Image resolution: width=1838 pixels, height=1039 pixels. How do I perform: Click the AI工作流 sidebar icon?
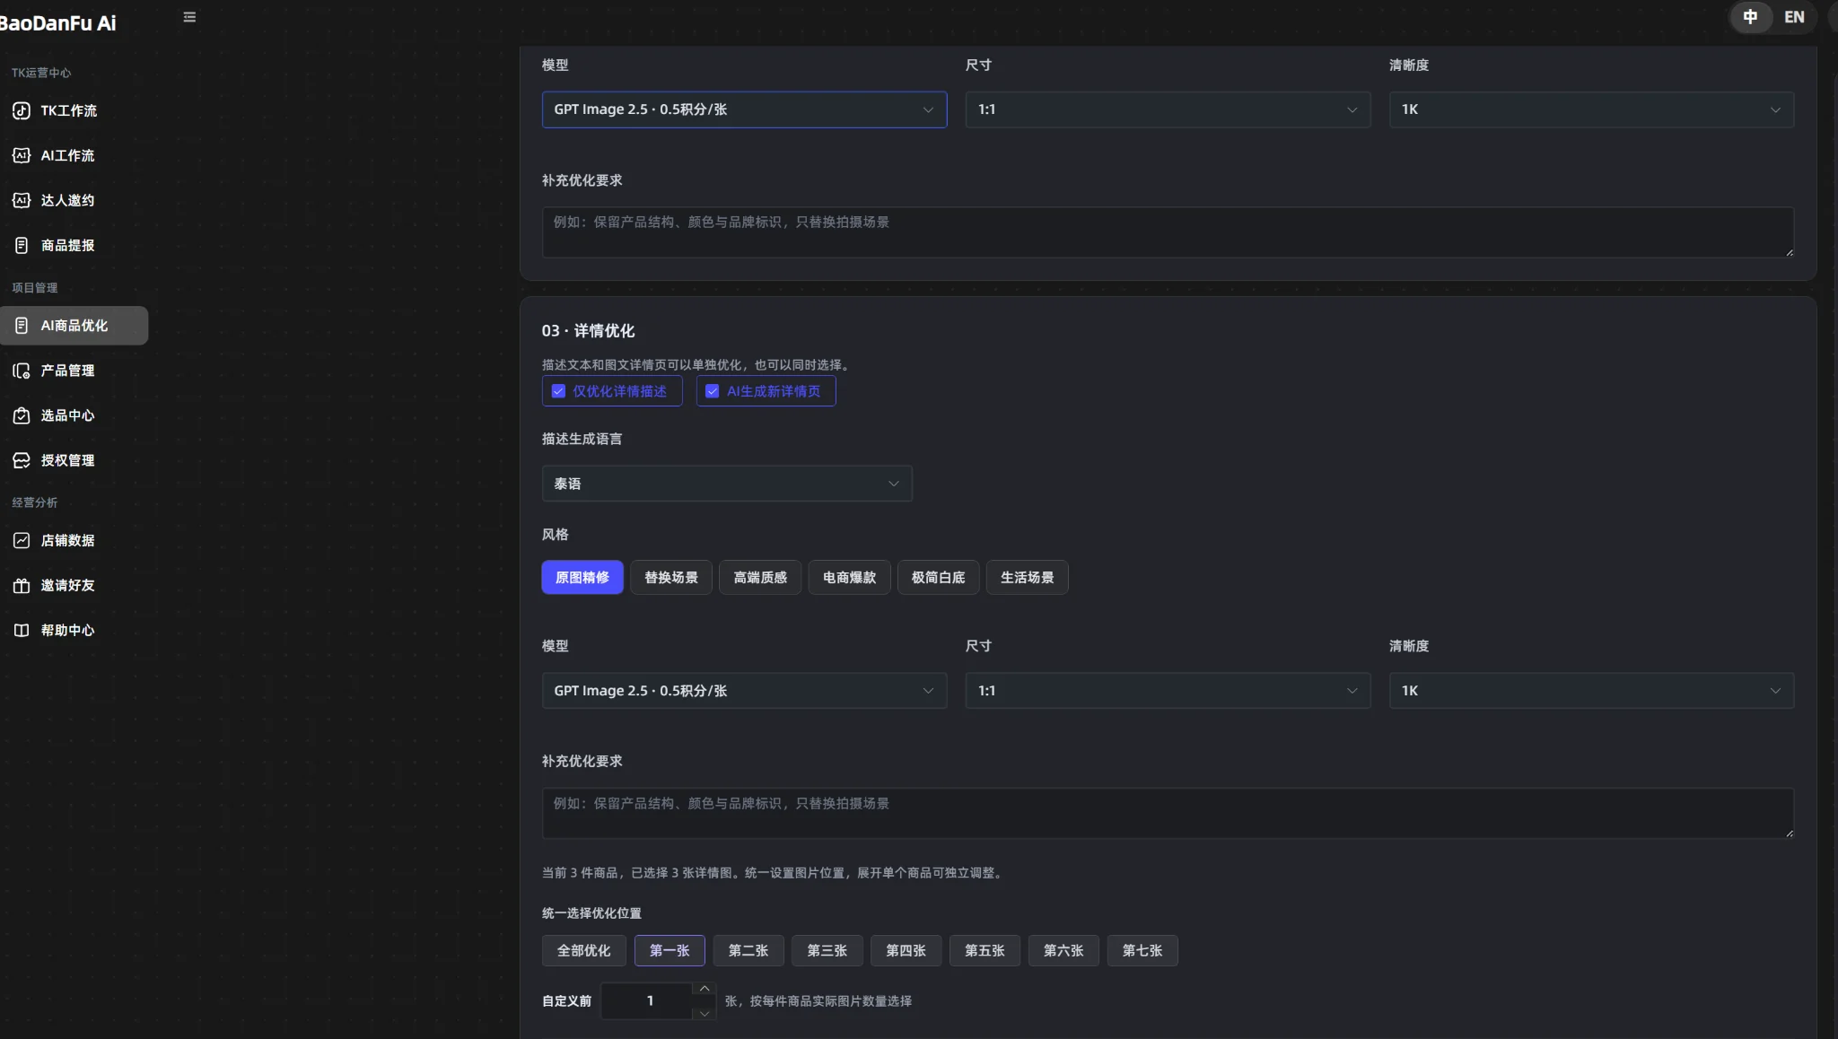(x=22, y=155)
